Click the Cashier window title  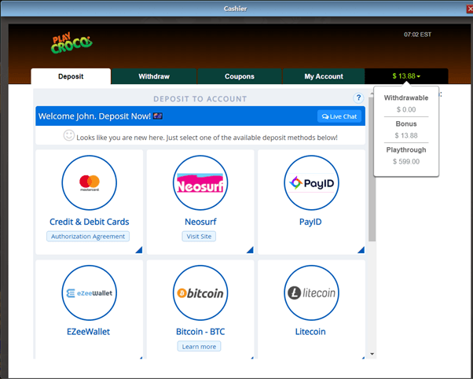point(235,9)
